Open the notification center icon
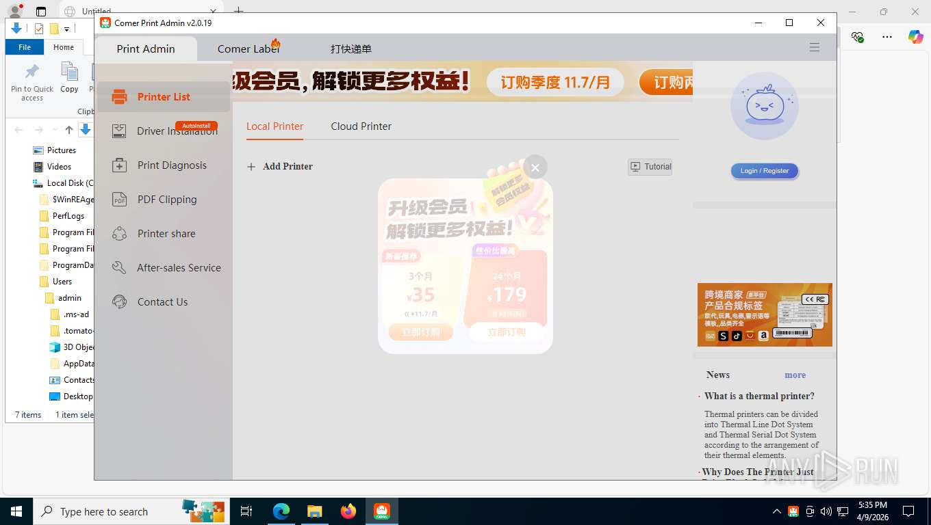This screenshot has width=931, height=525. coord(908,511)
